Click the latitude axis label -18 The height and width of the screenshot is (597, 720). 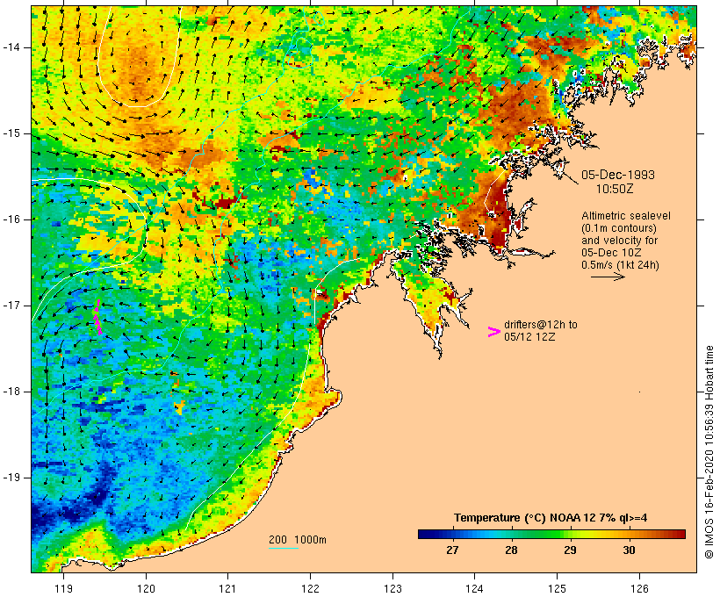click(x=11, y=392)
